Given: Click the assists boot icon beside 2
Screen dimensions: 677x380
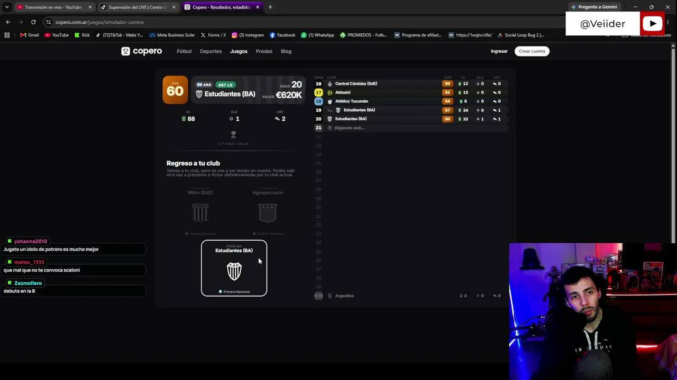Looking at the screenshot, I should (277, 119).
